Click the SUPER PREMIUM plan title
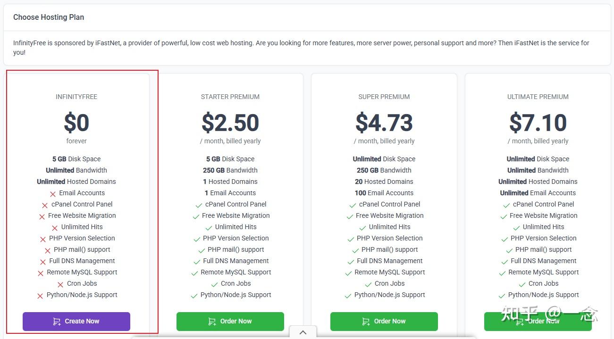614x339 pixels. [384, 97]
